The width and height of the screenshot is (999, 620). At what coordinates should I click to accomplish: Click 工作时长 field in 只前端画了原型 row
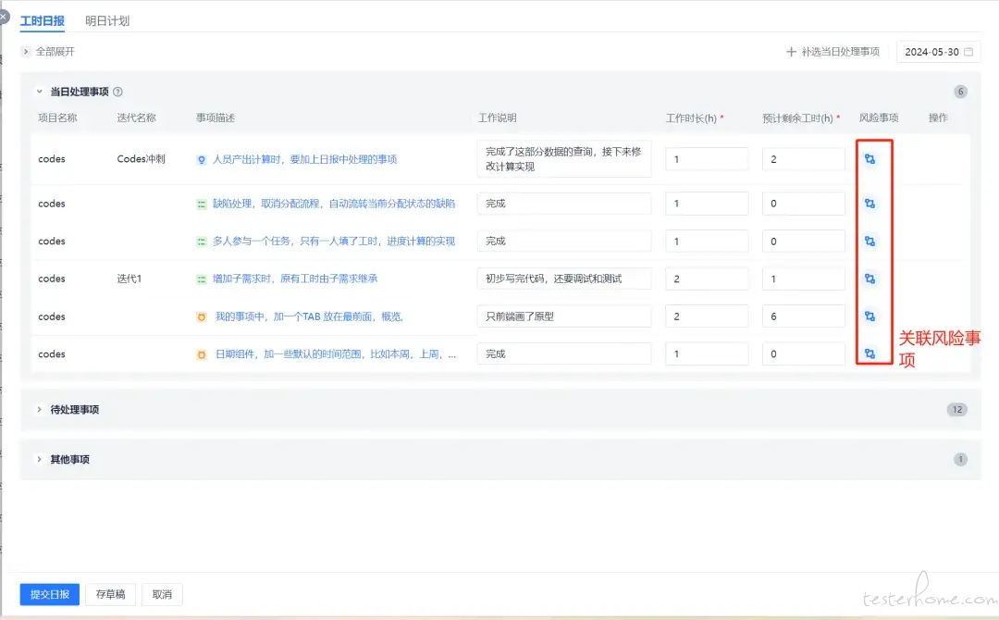click(707, 316)
